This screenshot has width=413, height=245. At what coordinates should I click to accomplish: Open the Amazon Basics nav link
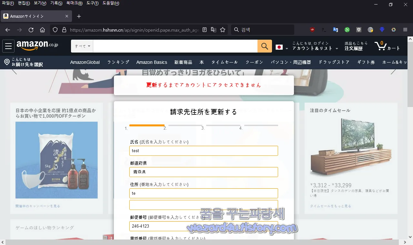click(x=152, y=62)
